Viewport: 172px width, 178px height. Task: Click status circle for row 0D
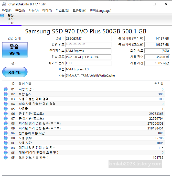pyautogui.click(x=6, y=148)
